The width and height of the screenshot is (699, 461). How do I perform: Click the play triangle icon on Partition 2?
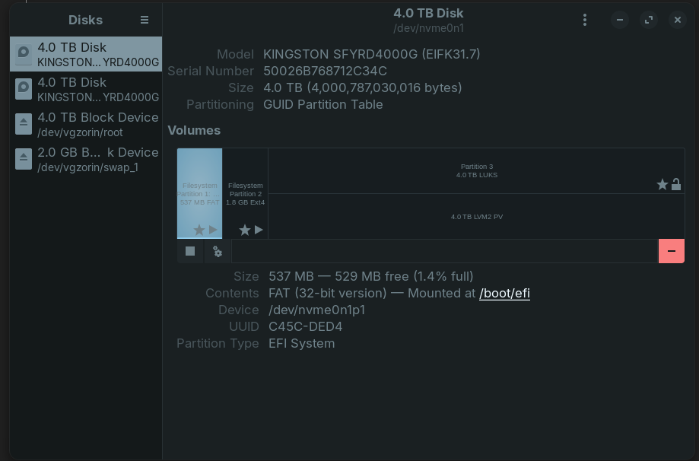point(259,230)
